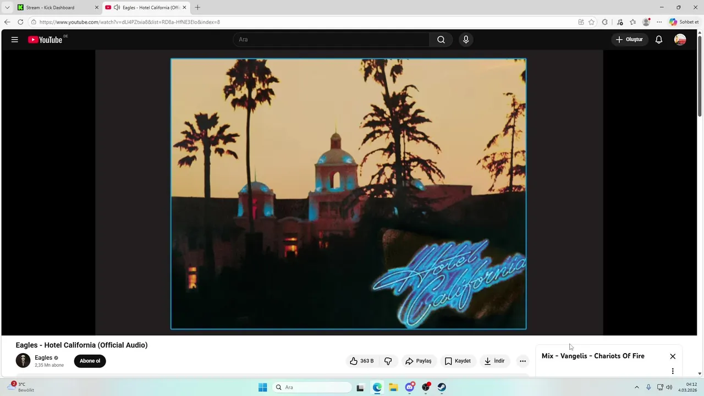Screen dimensions: 704x396
Task: Open the media control music-note icon
Action: [620, 22]
